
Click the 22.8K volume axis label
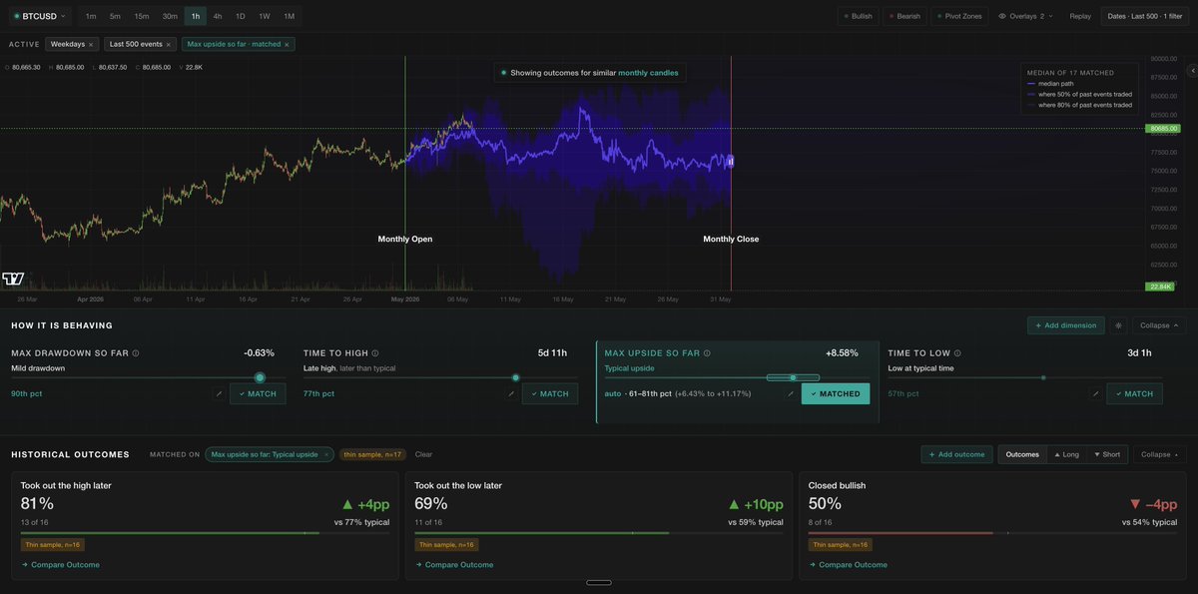pos(1158,287)
